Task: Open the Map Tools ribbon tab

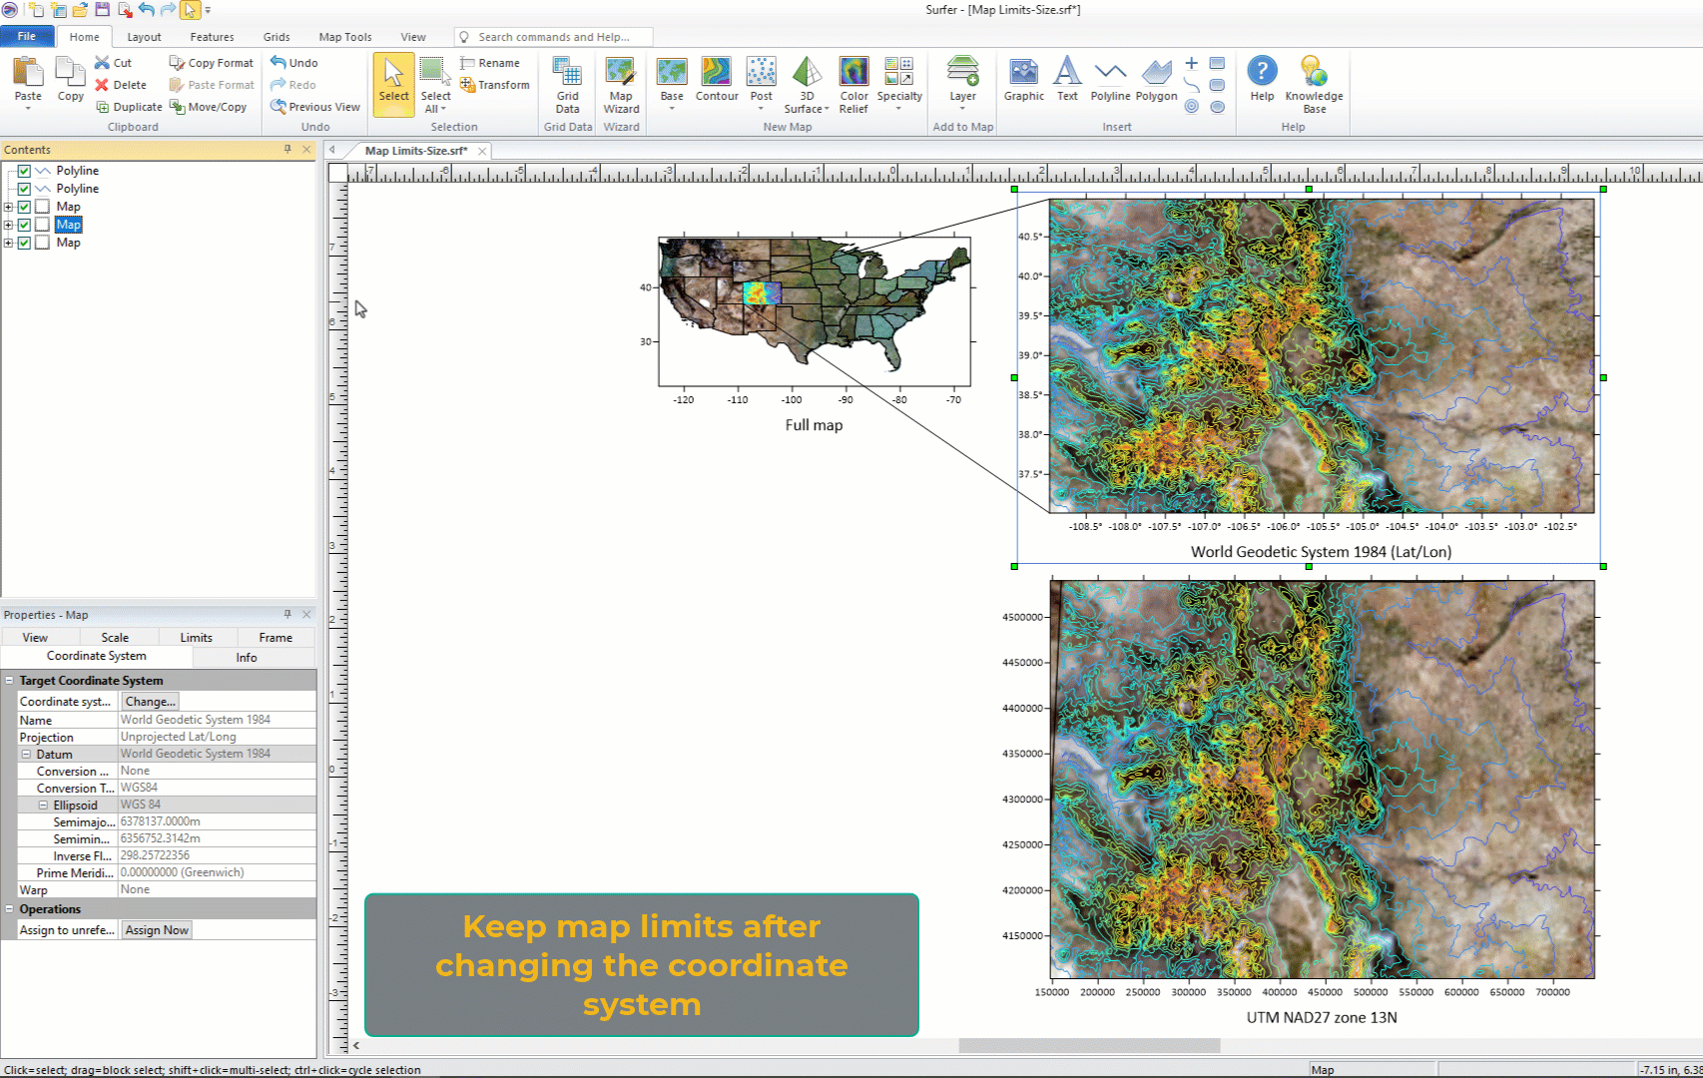Action: (x=344, y=37)
